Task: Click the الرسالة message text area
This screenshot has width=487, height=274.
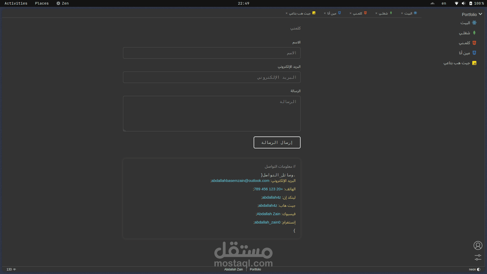Action: (212, 113)
